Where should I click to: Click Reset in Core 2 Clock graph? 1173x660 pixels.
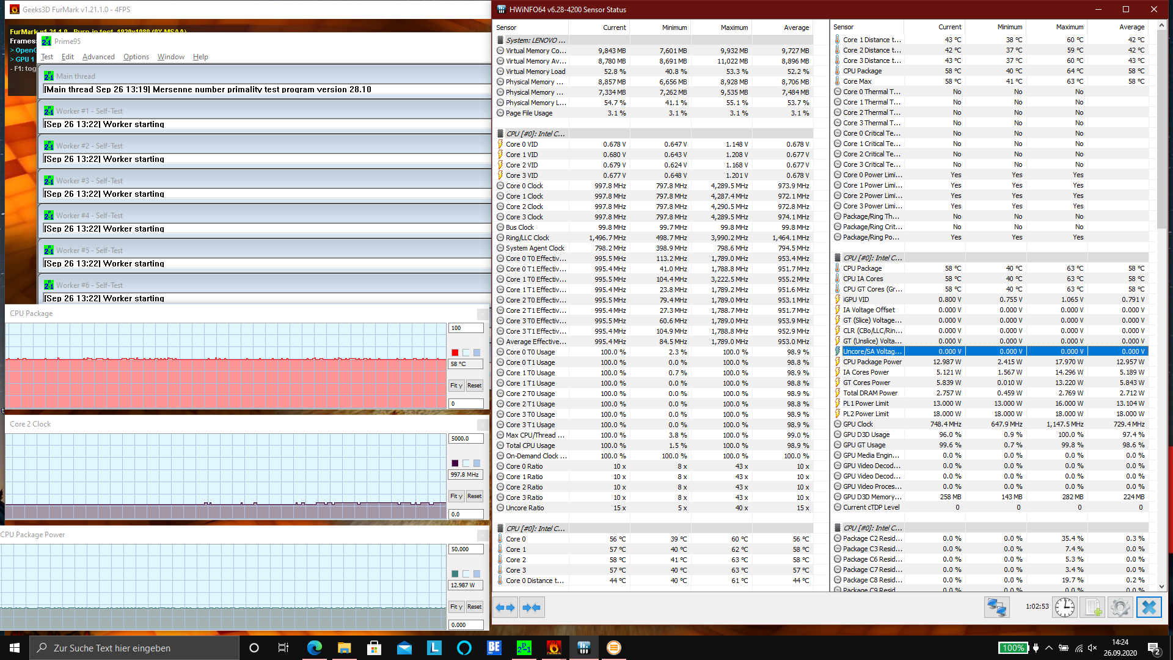pyautogui.click(x=475, y=496)
